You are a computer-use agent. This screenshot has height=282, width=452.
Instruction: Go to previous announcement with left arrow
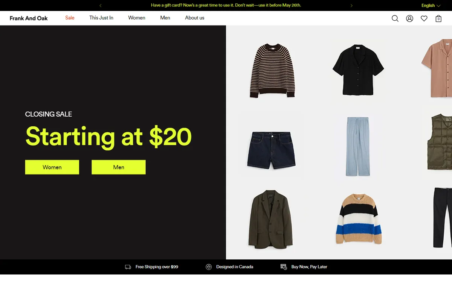point(100,6)
